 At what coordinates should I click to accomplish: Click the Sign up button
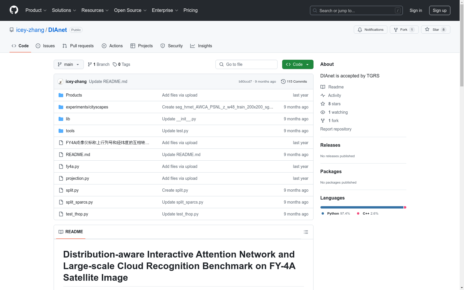[440, 10]
